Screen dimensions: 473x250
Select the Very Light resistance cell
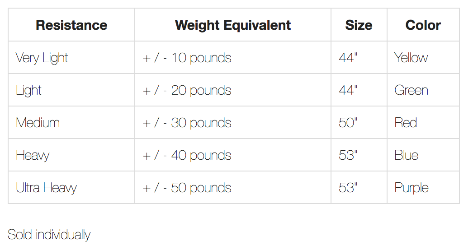coord(42,58)
